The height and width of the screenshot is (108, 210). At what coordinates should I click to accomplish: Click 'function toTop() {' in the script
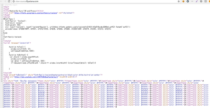coord(17,47)
